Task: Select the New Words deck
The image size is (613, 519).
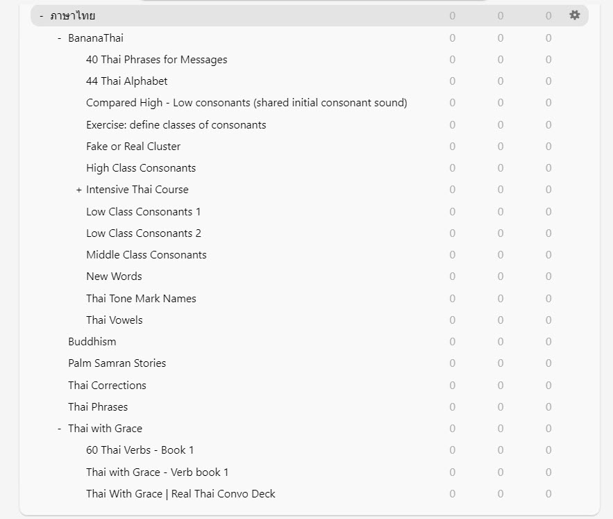Action: [x=114, y=277]
